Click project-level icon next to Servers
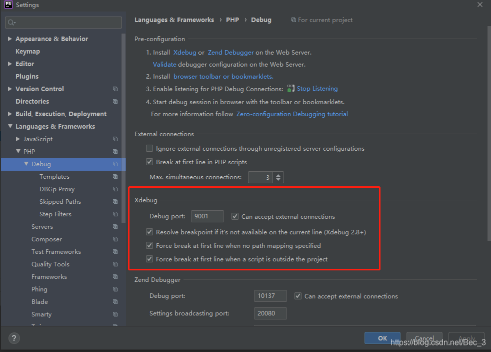Viewport: 491px width, 352px height. [x=115, y=227]
